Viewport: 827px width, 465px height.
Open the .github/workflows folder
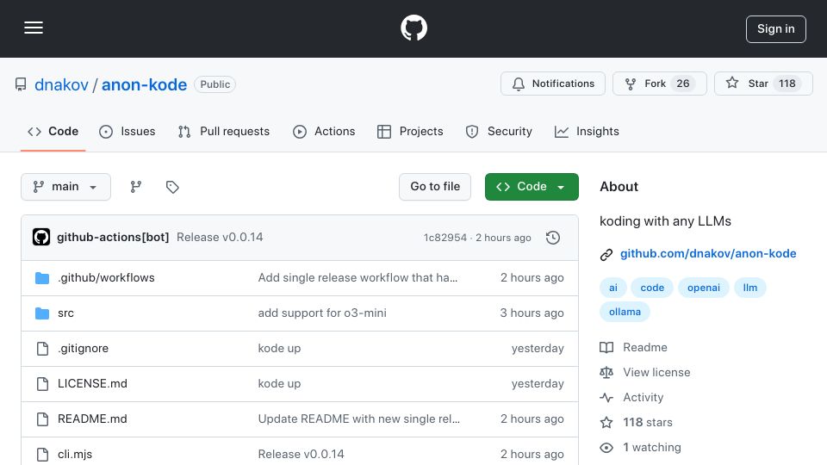point(106,278)
